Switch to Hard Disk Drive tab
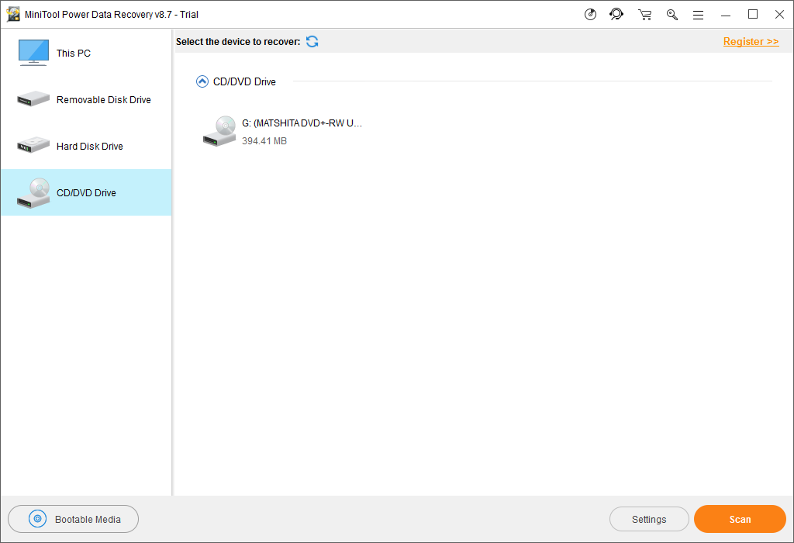794x543 pixels. 86,146
